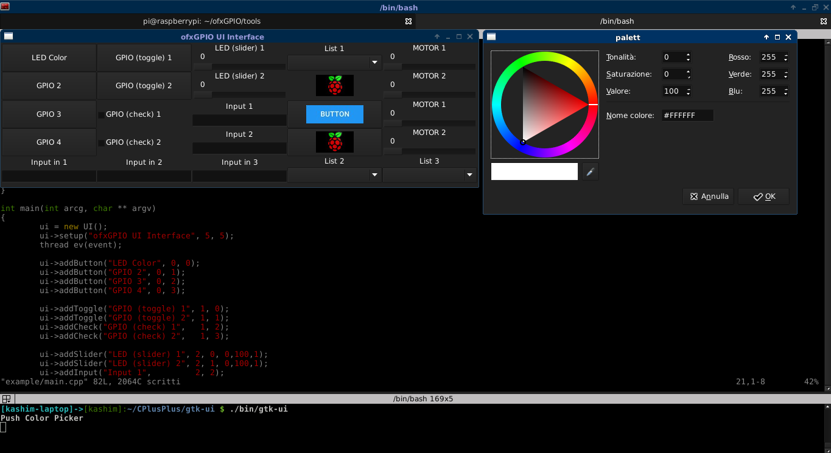The image size is (831, 453).
Task: Click the Raspberry Pi image above List 2
Action: tap(335, 142)
